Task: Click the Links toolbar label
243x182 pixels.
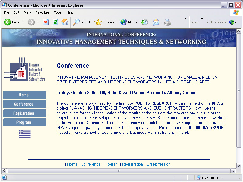Action: pos(194,22)
